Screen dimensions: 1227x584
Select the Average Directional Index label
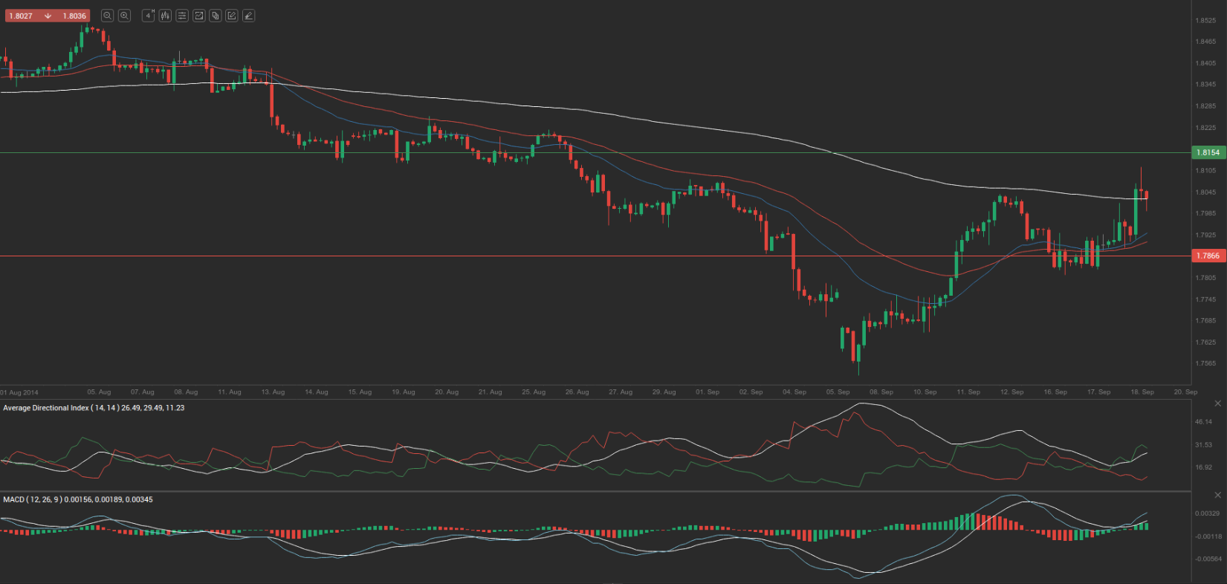94,408
